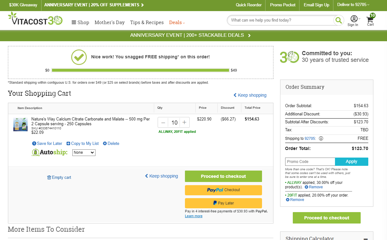Remove the ALLWAY promo code
Viewport: 387px width, 240px height.
314,187
